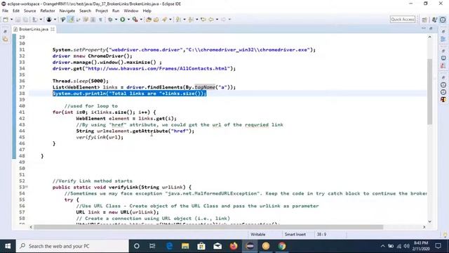
Task: Click the Open Perspective icon
Action: pyautogui.click(x=424, y=20)
